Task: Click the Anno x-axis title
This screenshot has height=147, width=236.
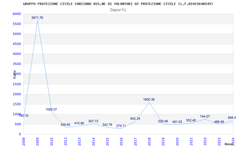Action: 229,144
